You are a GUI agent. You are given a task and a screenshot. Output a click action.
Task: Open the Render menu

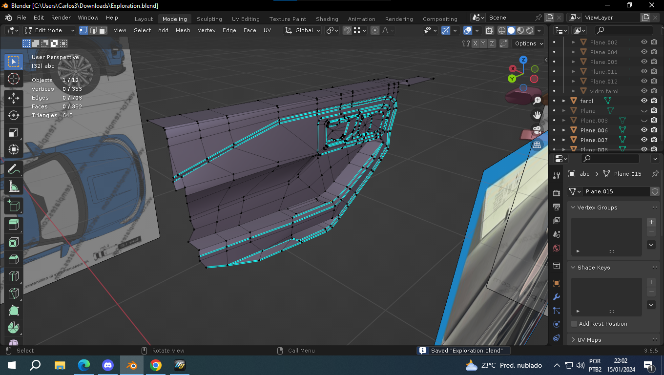click(x=61, y=18)
